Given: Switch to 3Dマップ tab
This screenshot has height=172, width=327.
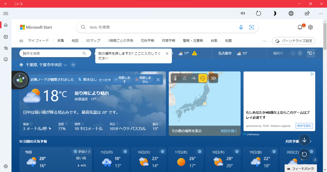Looking at the screenshot, I should coord(93,41).
